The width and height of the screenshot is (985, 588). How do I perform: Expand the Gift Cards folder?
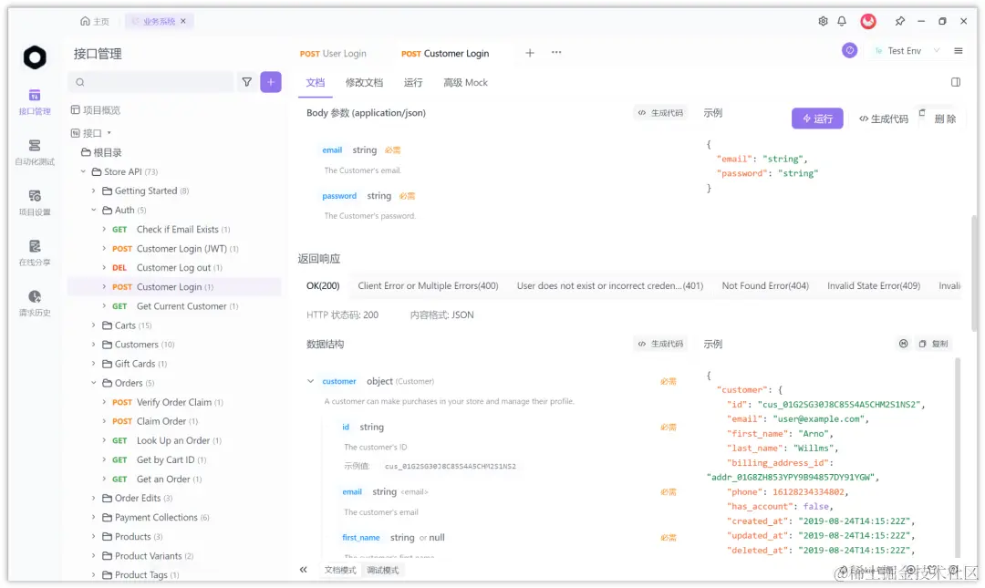(x=94, y=364)
